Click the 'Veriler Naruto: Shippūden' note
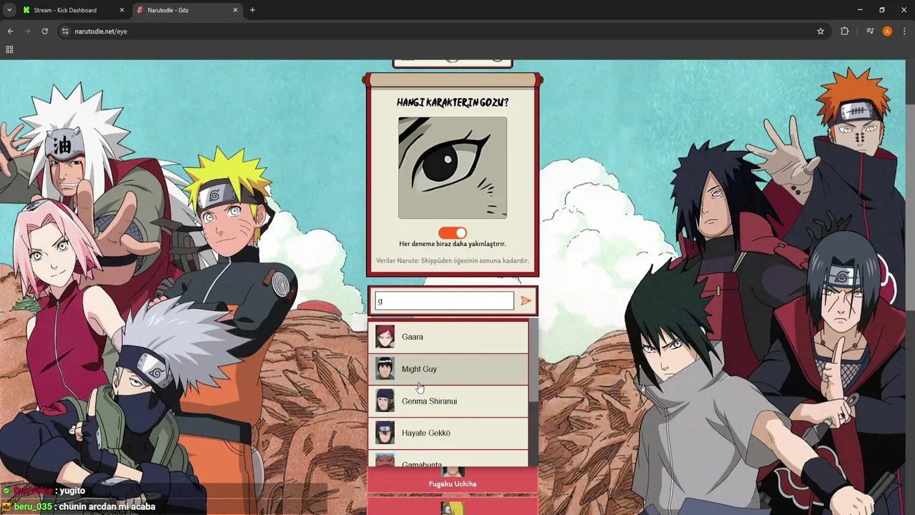The width and height of the screenshot is (915, 515). click(x=452, y=261)
